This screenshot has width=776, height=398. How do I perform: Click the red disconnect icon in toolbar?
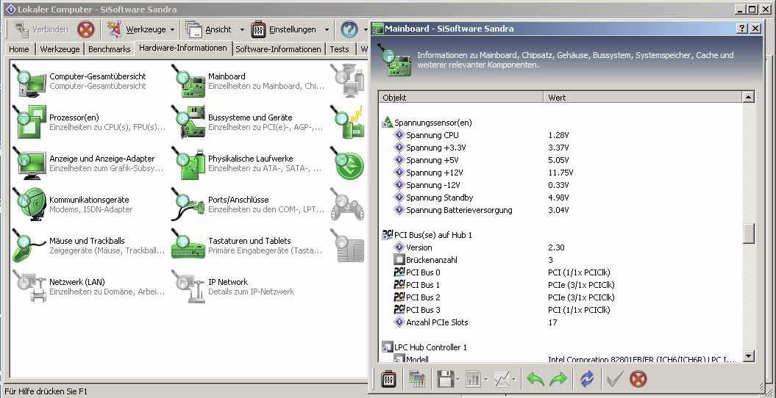point(85,29)
